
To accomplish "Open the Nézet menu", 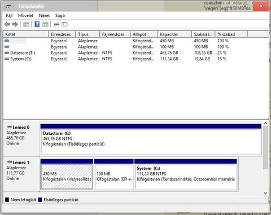I will pyautogui.click(x=44, y=15).
